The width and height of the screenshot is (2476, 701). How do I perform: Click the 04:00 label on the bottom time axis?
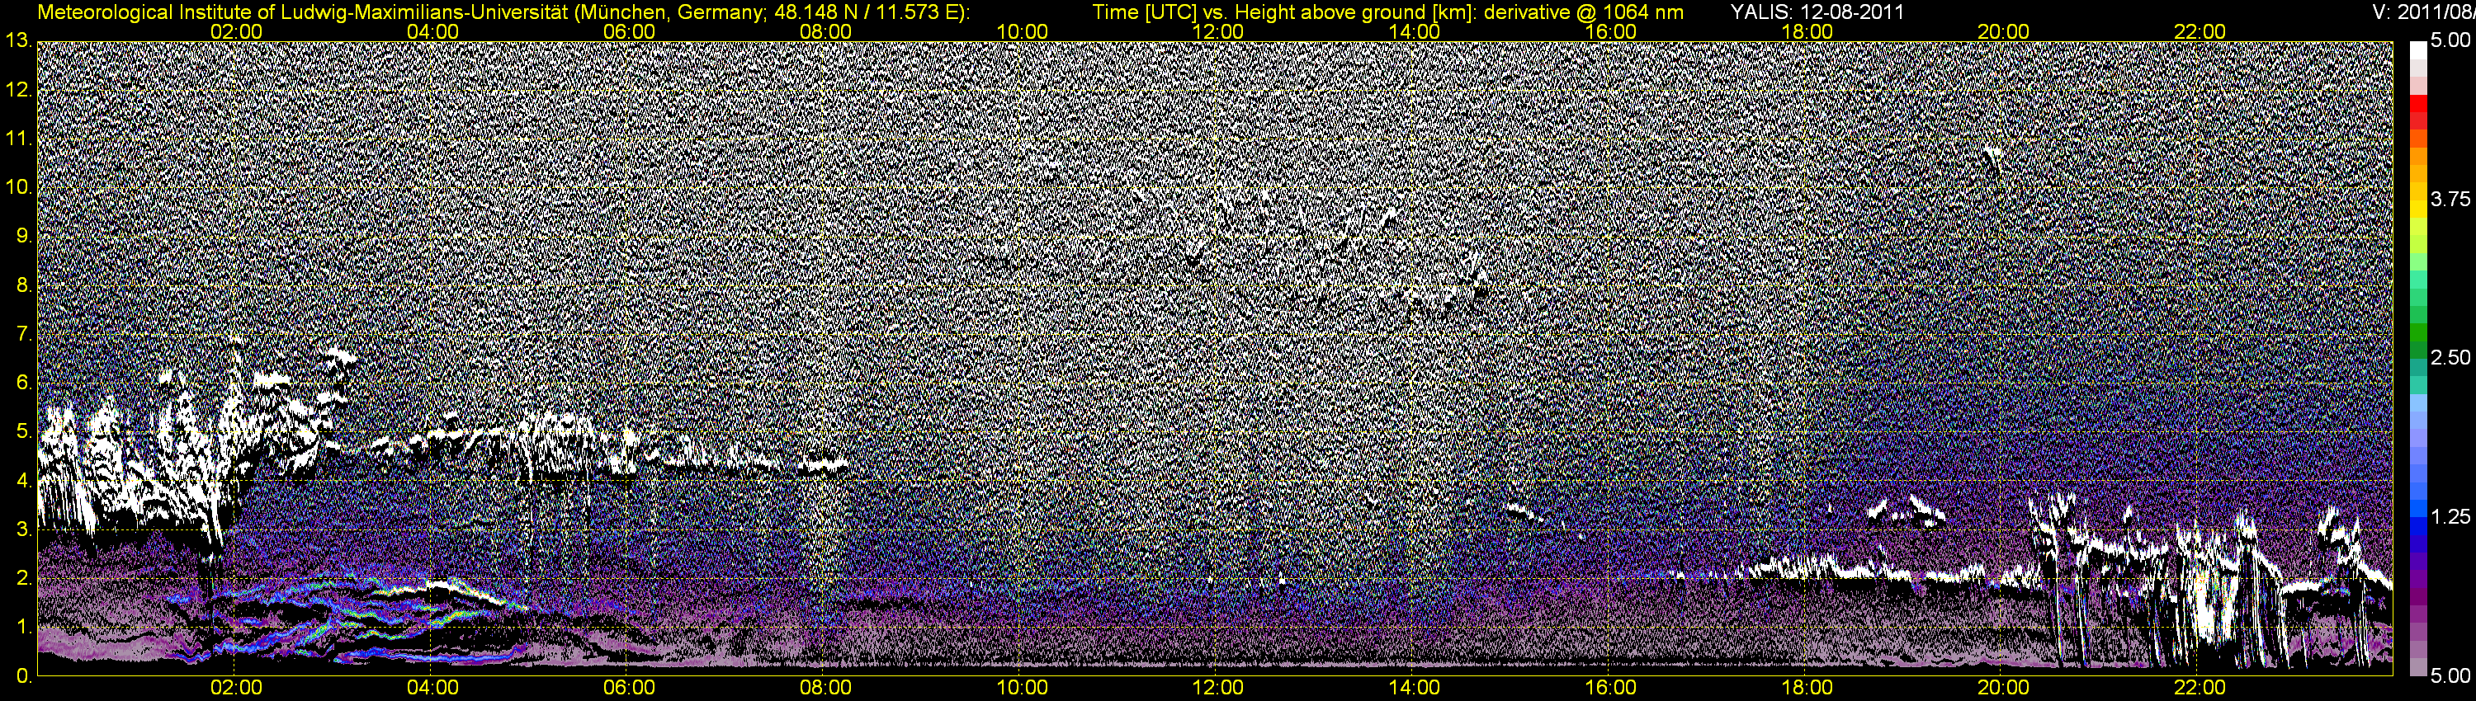pyautogui.click(x=432, y=688)
